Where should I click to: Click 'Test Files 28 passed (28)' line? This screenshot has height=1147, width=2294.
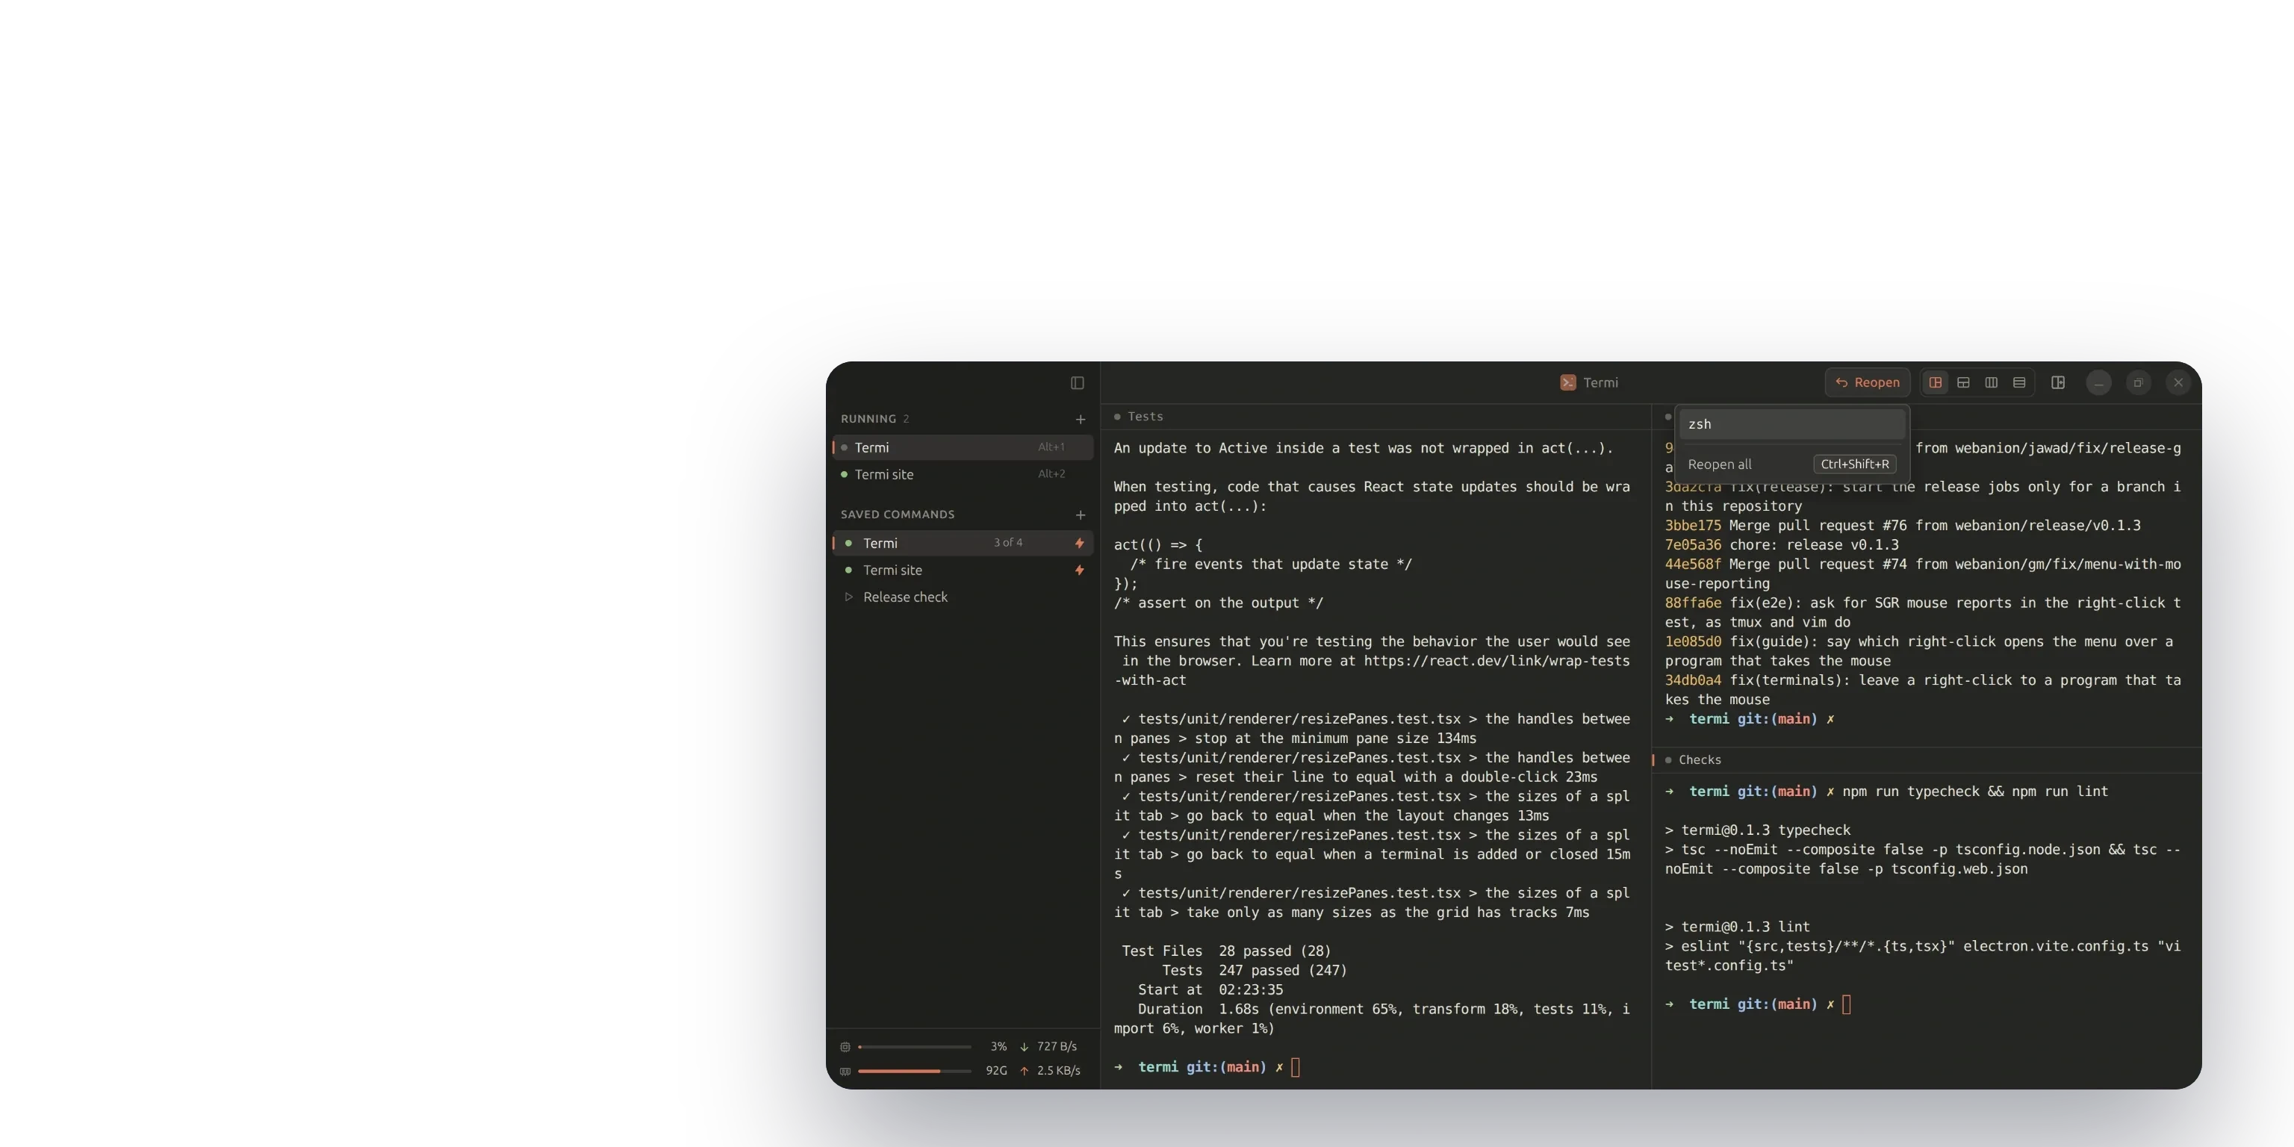1226,951
